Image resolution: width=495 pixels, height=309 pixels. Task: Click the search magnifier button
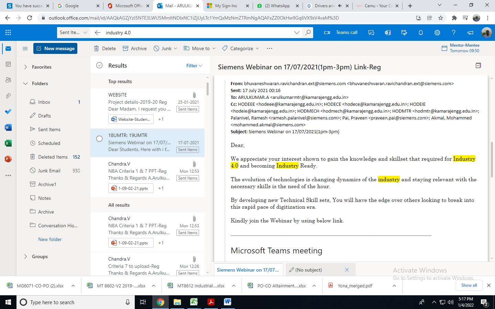tap(308, 33)
